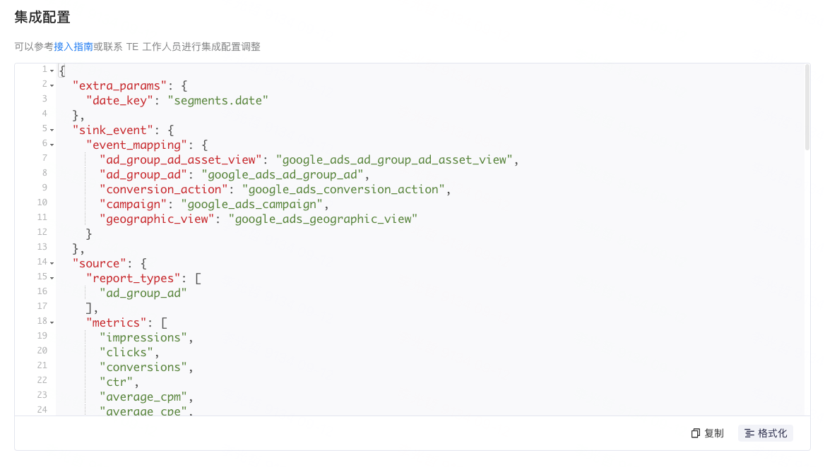Click the 复制 copy button
This screenshot has width=825, height=467.
point(708,433)
